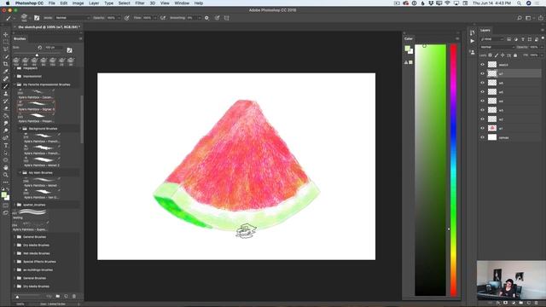Open the layer Opacity dropdown arrow
The image size is (546, 307).
[x=542, y=47]
